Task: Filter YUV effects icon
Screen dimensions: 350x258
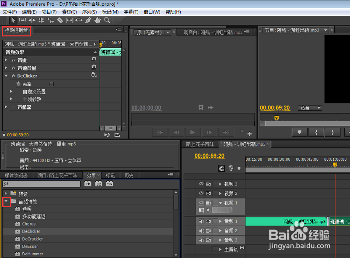Action: click(110, 184)
